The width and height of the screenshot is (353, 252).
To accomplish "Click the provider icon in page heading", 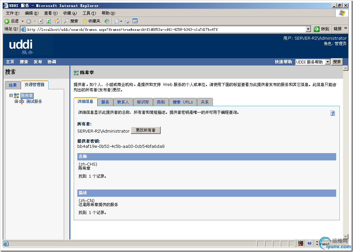I will click(76, 72).
